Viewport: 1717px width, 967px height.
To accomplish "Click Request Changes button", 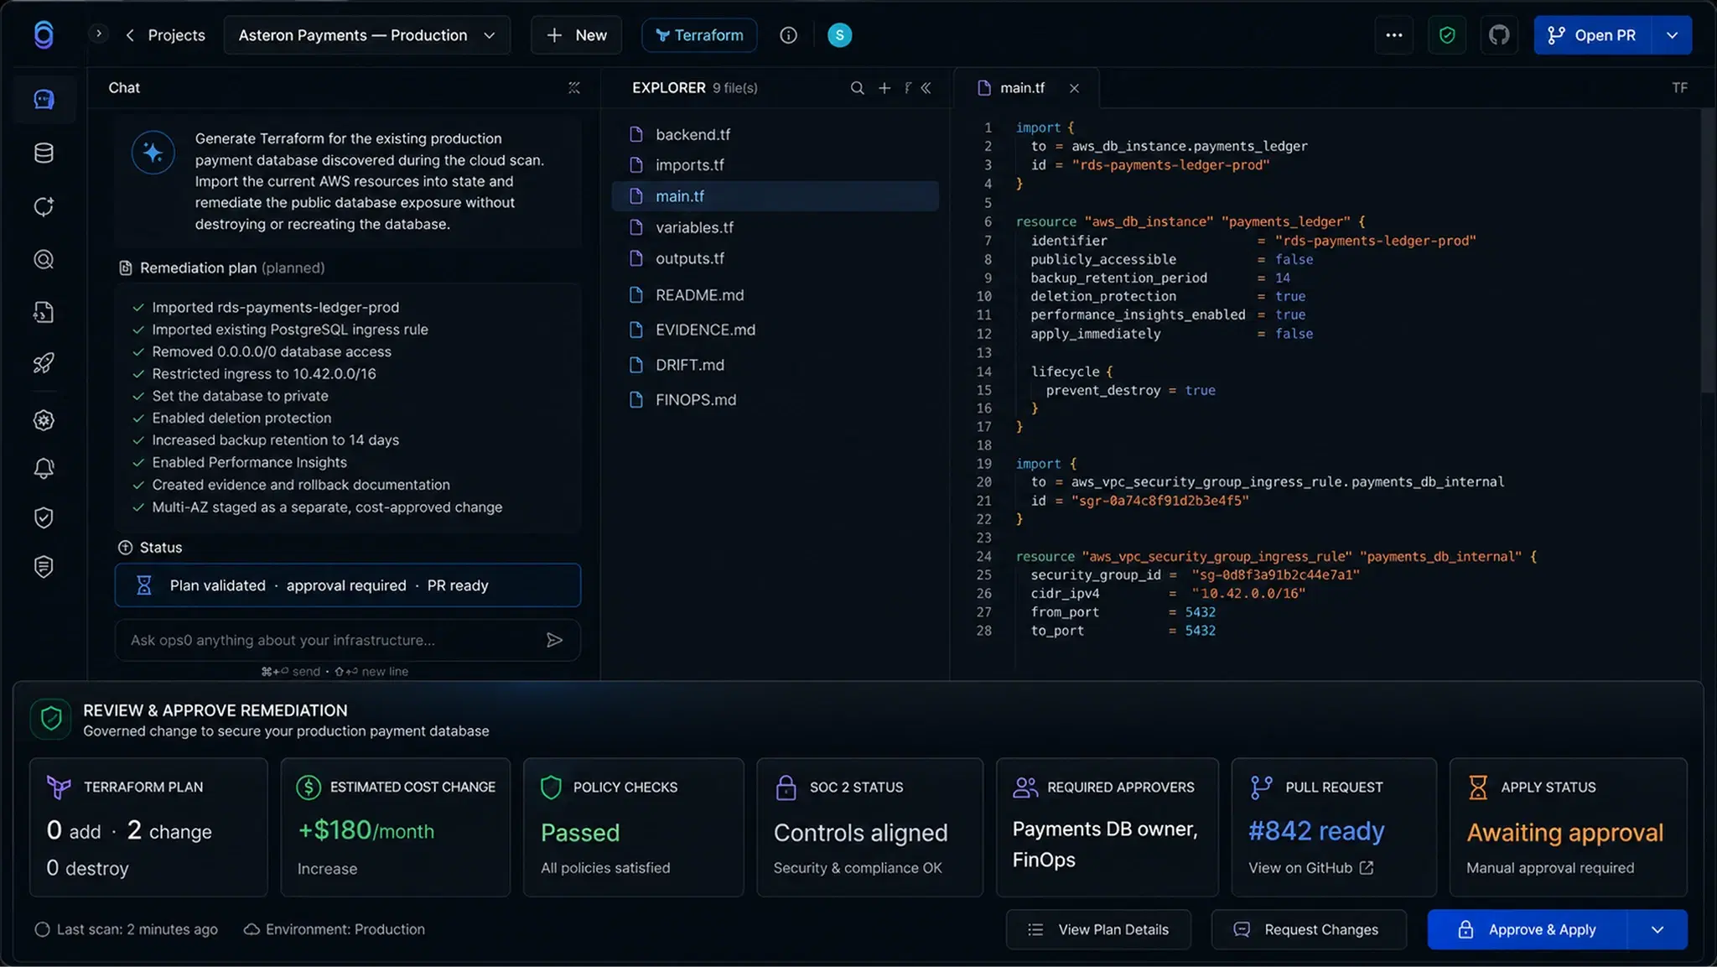I will 1309,929.
